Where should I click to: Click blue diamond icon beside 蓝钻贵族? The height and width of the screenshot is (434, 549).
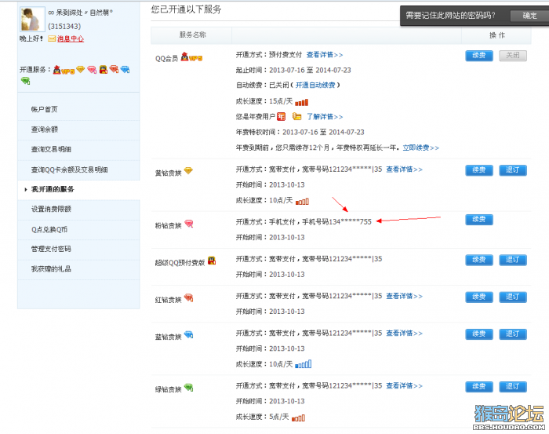point(189,335)
